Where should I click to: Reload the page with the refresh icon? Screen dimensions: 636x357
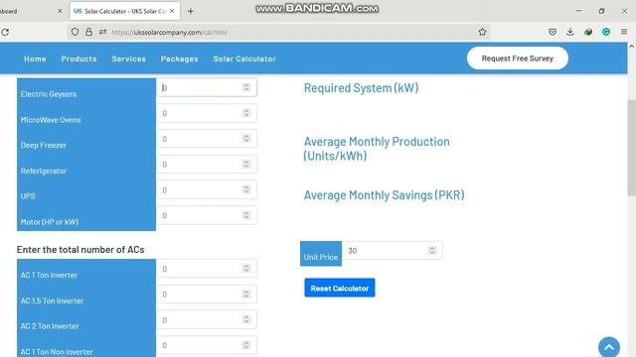[5, 32]
